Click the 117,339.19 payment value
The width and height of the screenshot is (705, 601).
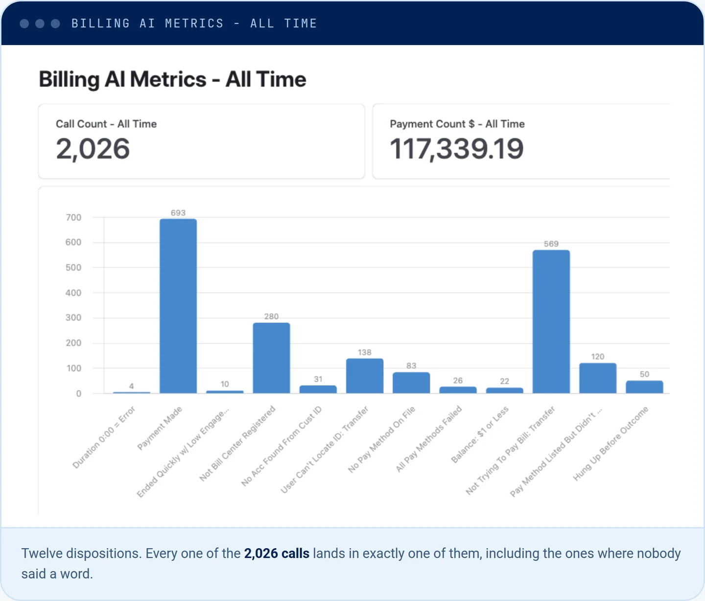(x=457, y=149)
